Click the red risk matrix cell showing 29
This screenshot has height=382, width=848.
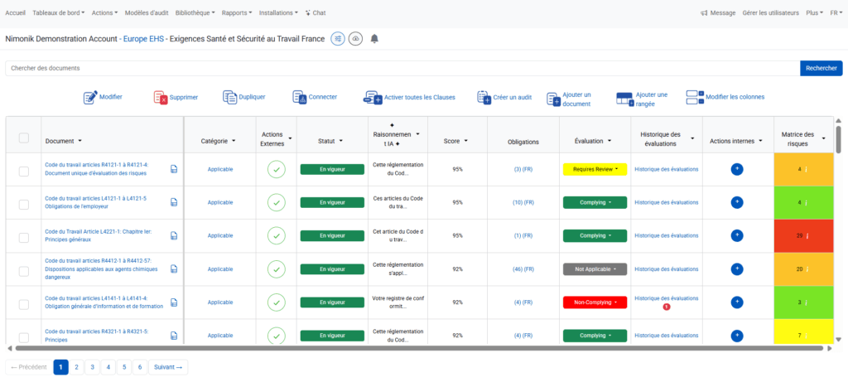pyautogui.click(x=803, y=236)
